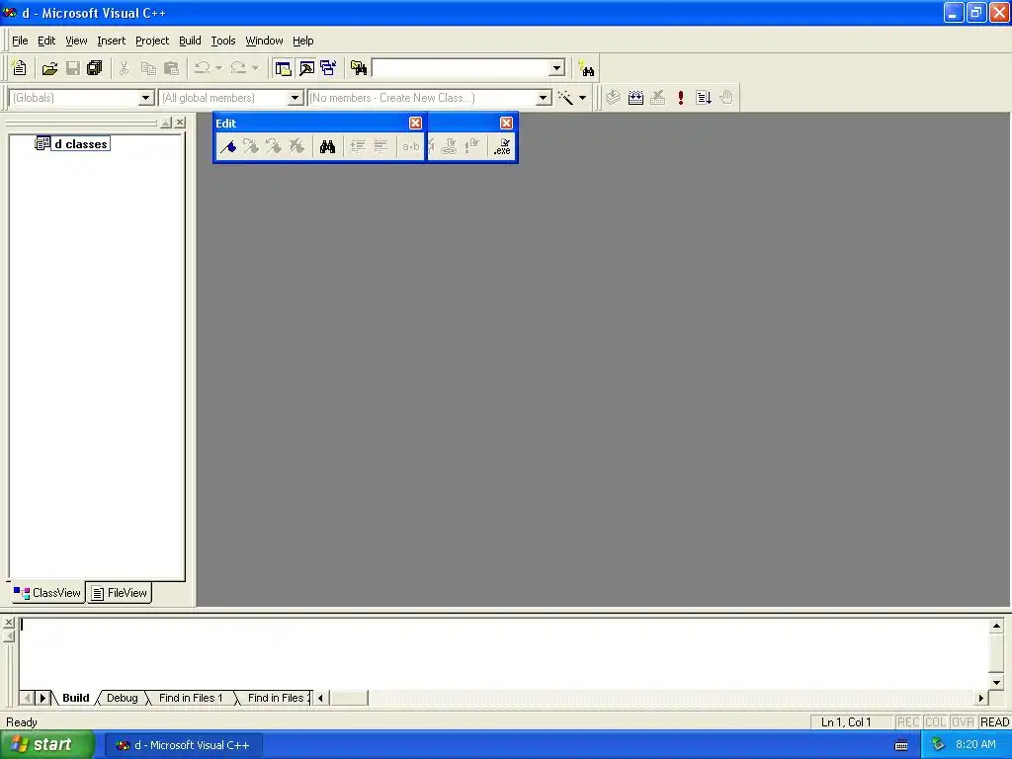Open the (All global members) filter dropdown

tap(295, 98)
